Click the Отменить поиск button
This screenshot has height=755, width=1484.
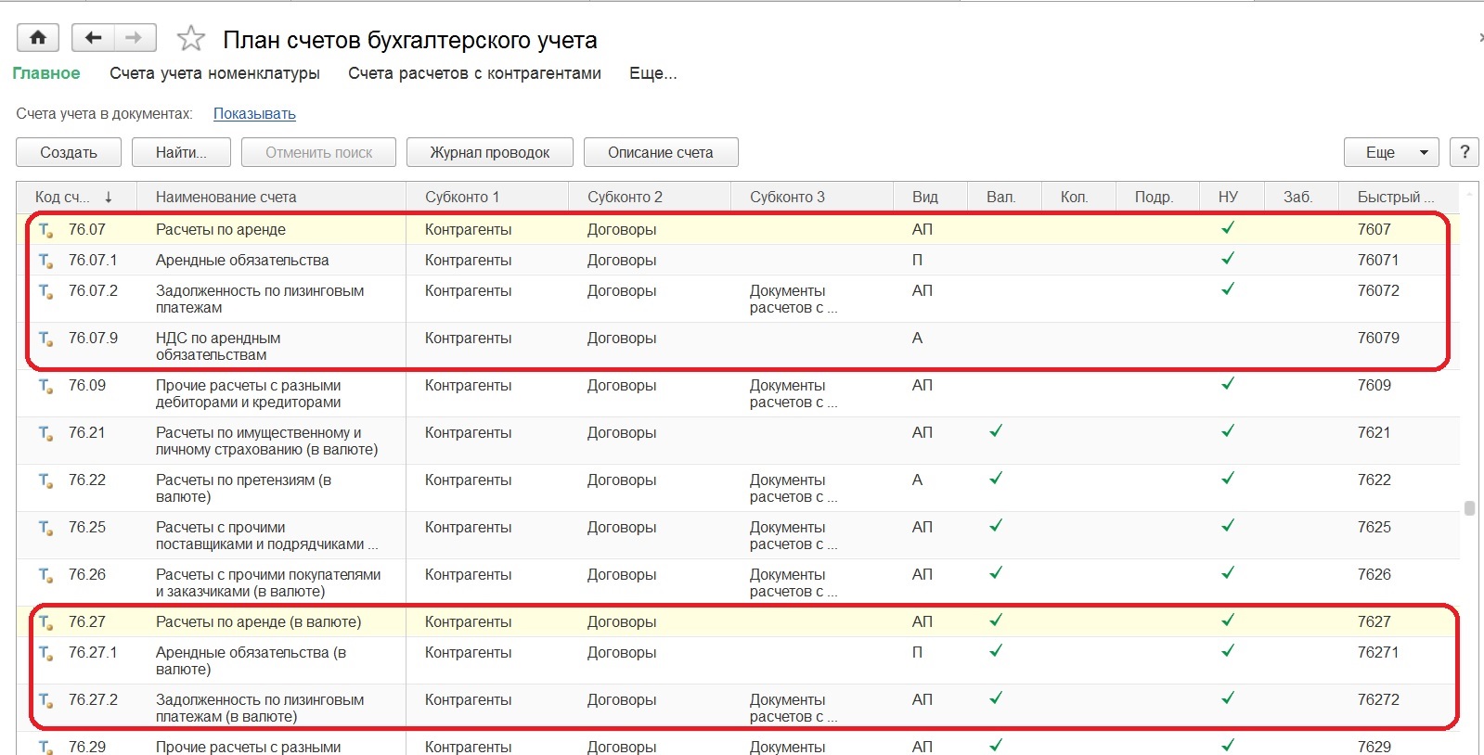point(318,152)
